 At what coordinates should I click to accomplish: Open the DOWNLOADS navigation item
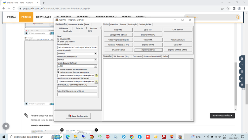point(44,17)
